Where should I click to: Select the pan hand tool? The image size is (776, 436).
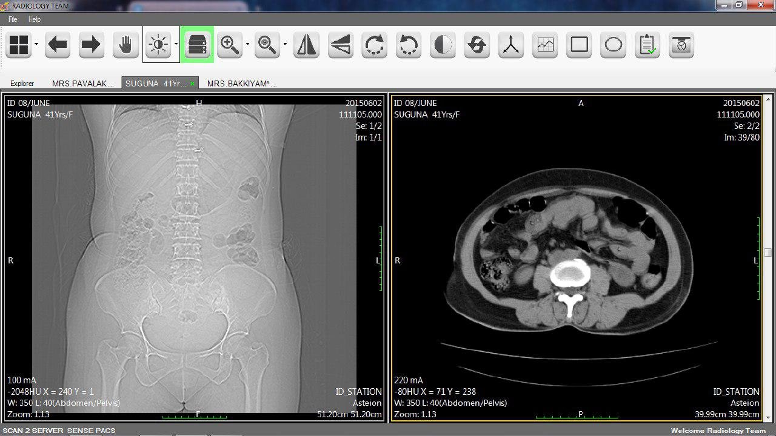coord(125,45)
